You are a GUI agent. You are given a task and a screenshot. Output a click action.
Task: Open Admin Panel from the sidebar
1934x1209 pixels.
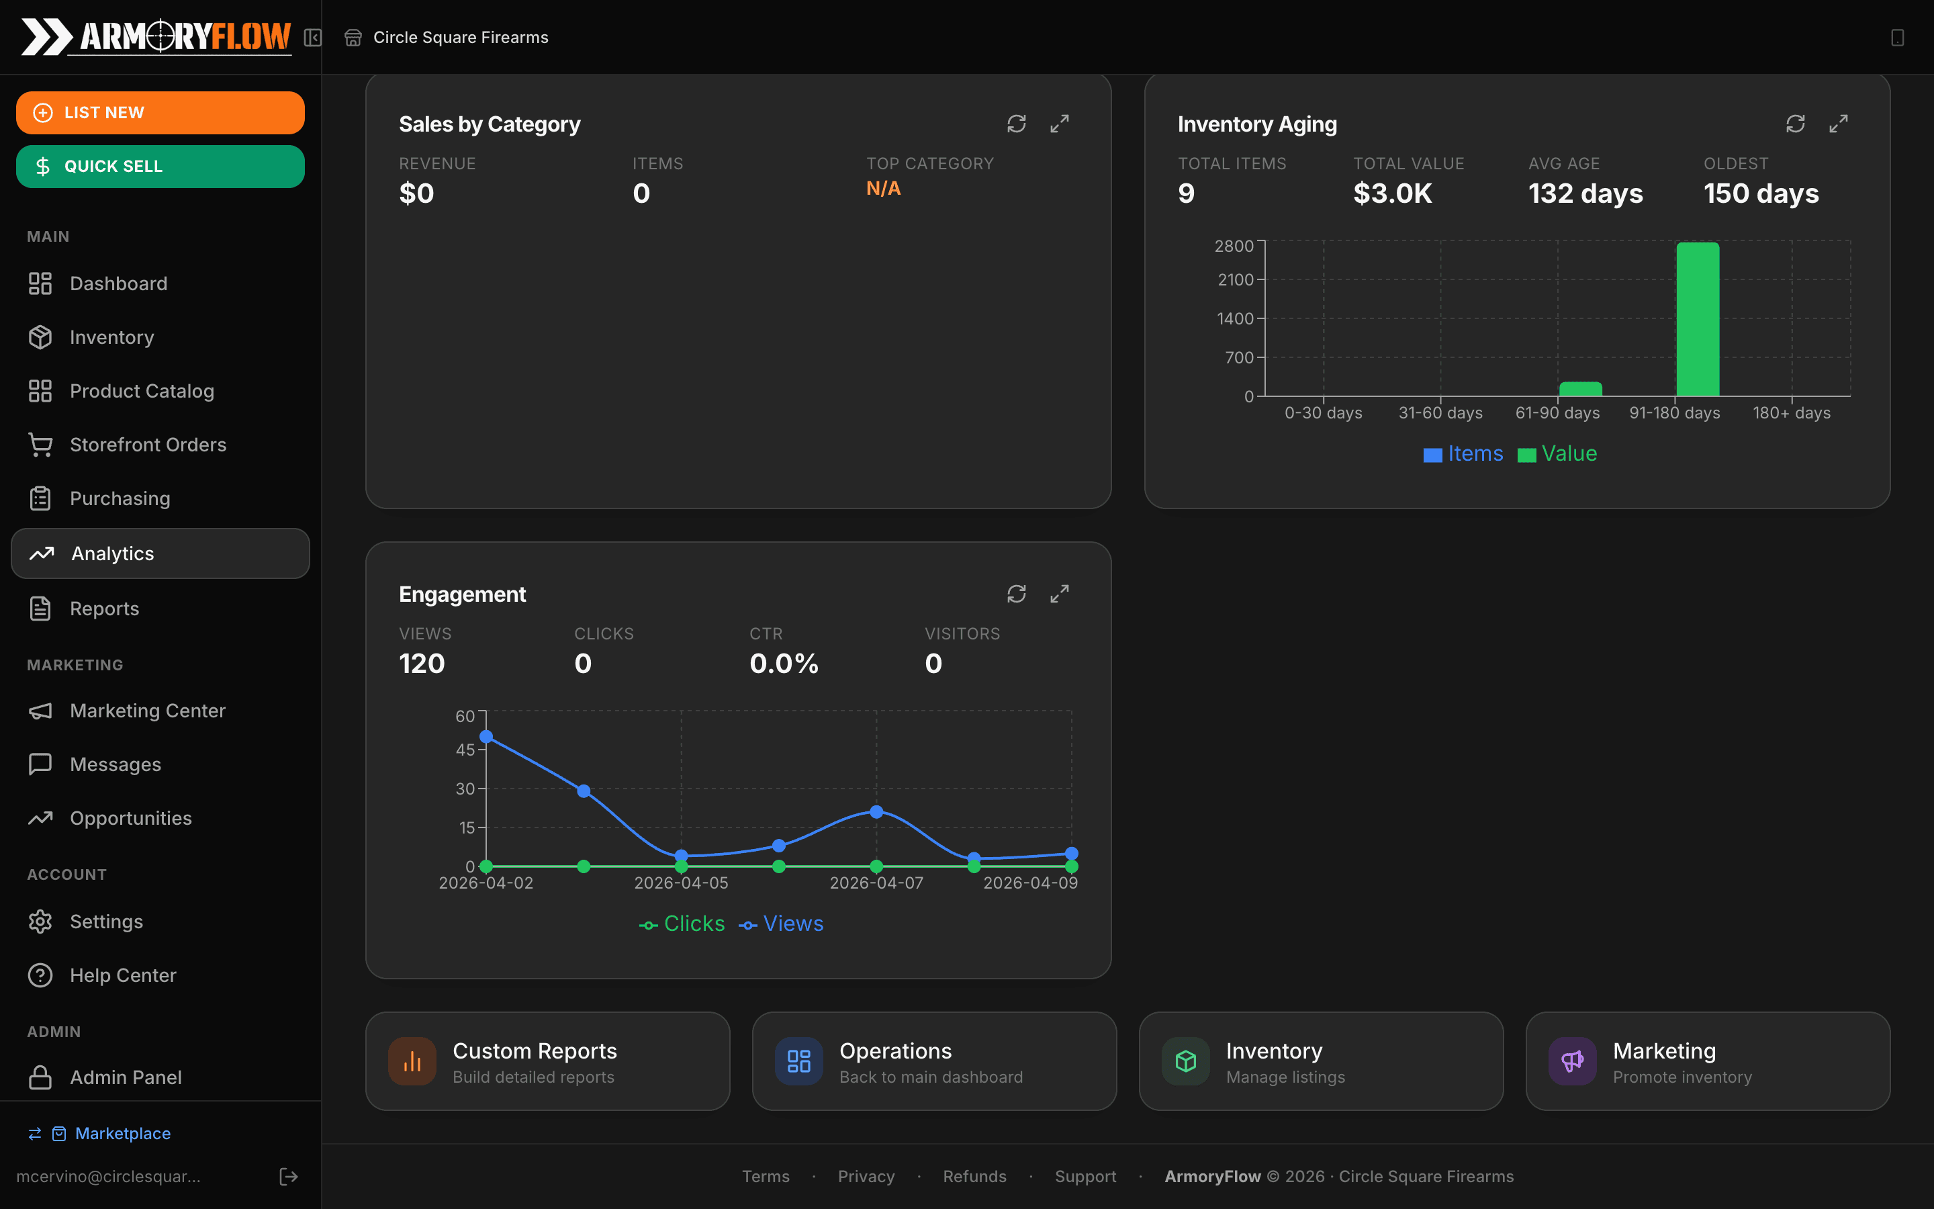click(126, 1077)
